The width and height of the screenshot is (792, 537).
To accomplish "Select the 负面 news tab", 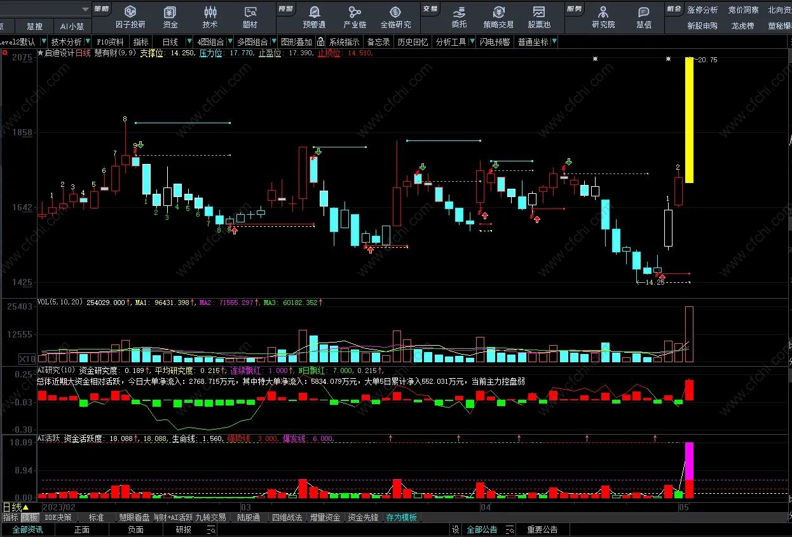I will [135, 529].
